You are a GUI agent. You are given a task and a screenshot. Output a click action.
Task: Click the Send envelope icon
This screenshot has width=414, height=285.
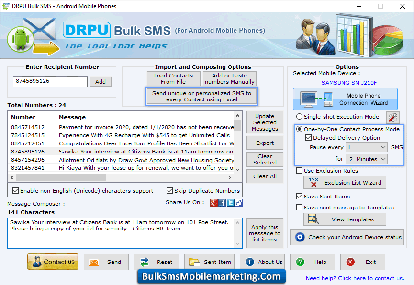point(94,262)
